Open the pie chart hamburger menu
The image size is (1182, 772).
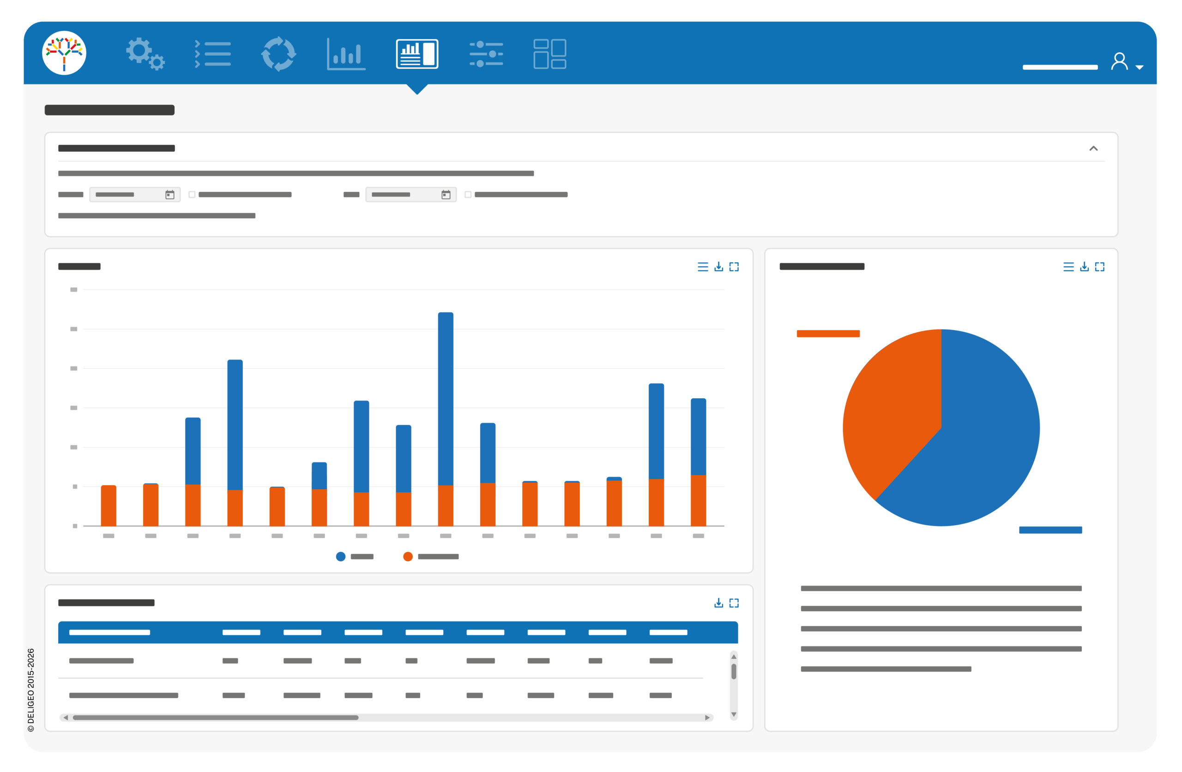pyautogui.click(x=1069, y=267)
